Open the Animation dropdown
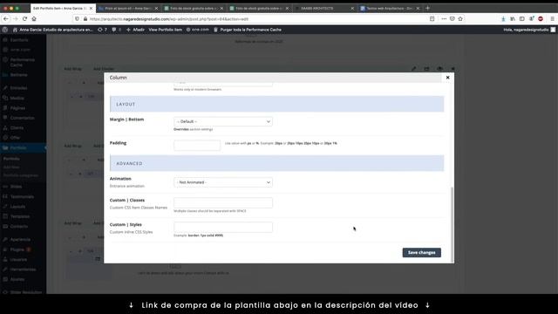 point(223,182)
